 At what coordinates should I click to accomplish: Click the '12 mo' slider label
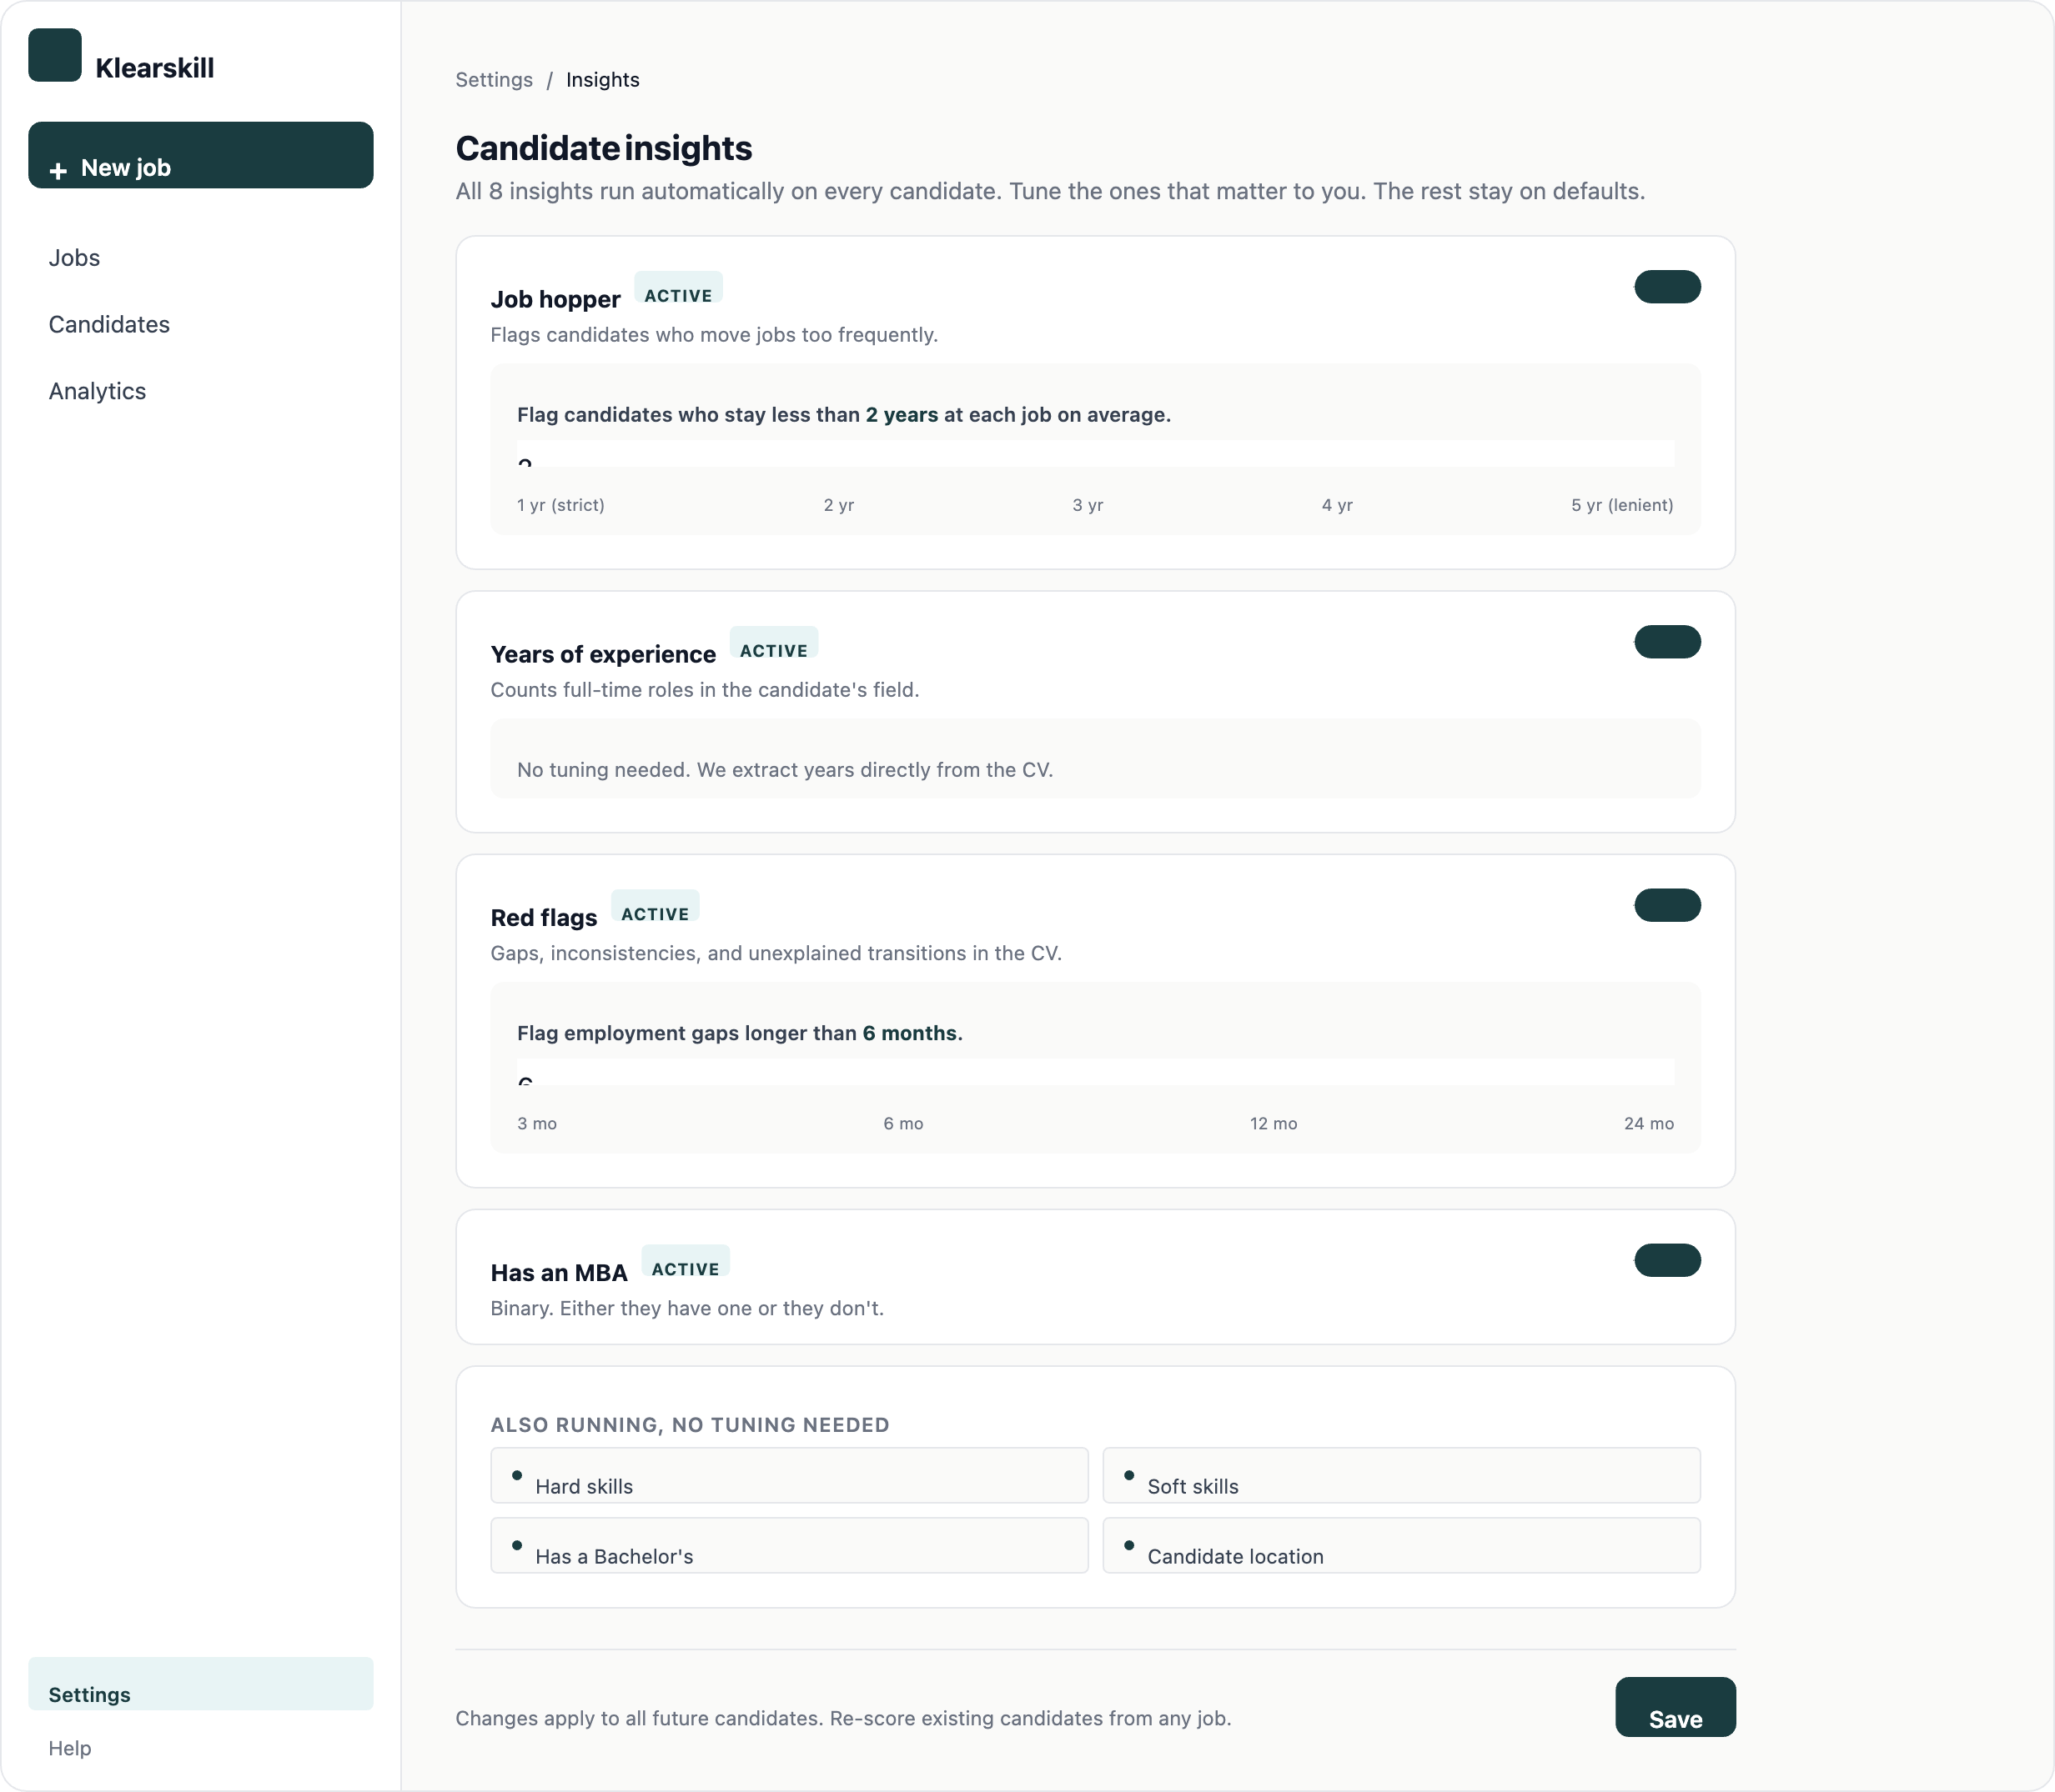tap(1274, 1124)
